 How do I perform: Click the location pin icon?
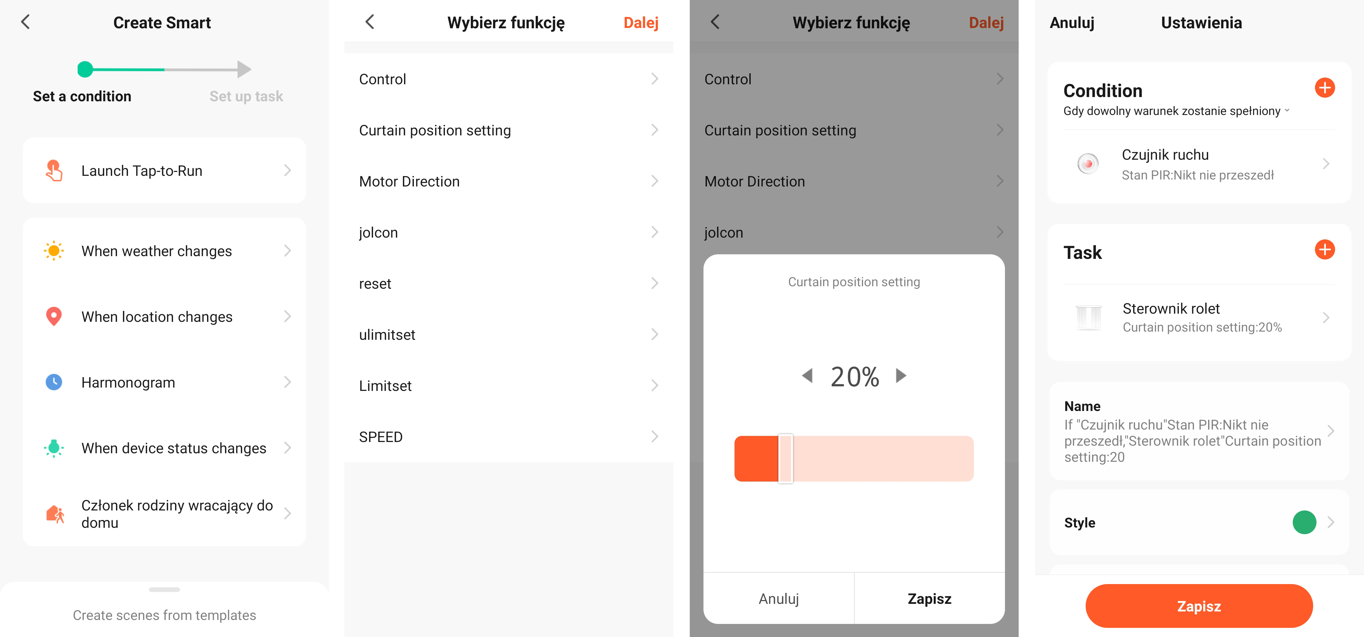pos(54,316)
